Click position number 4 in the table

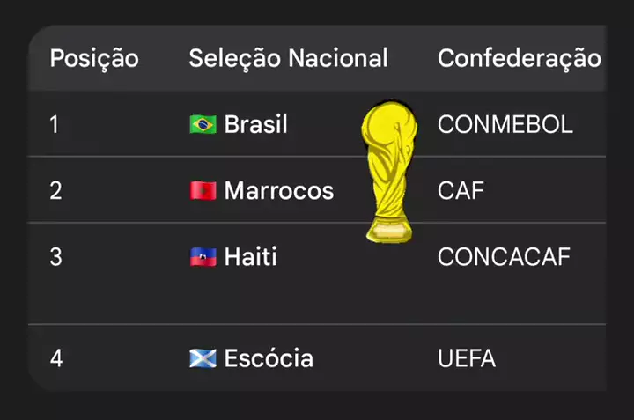[x=55, y=358]
